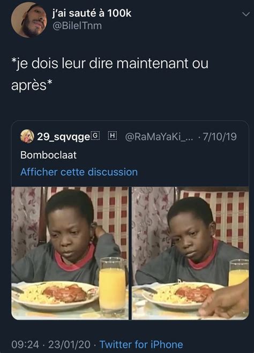Click the boxed H symbol in quoted name
The width and height of the screenshot is (254, 353).
pyautogui.click(x=113, y=135)
